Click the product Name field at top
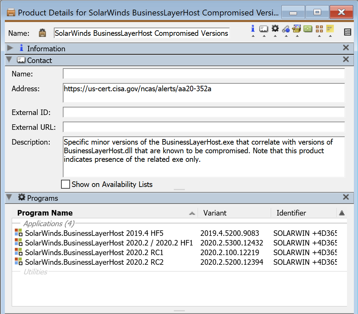This screenshot has width=358, height=314. [x=141, y=33]
